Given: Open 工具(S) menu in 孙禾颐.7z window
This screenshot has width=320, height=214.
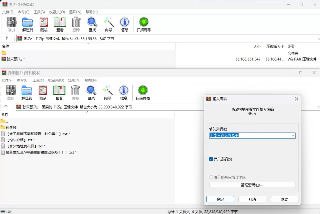Looking at the screenshot, I should 38,80.
